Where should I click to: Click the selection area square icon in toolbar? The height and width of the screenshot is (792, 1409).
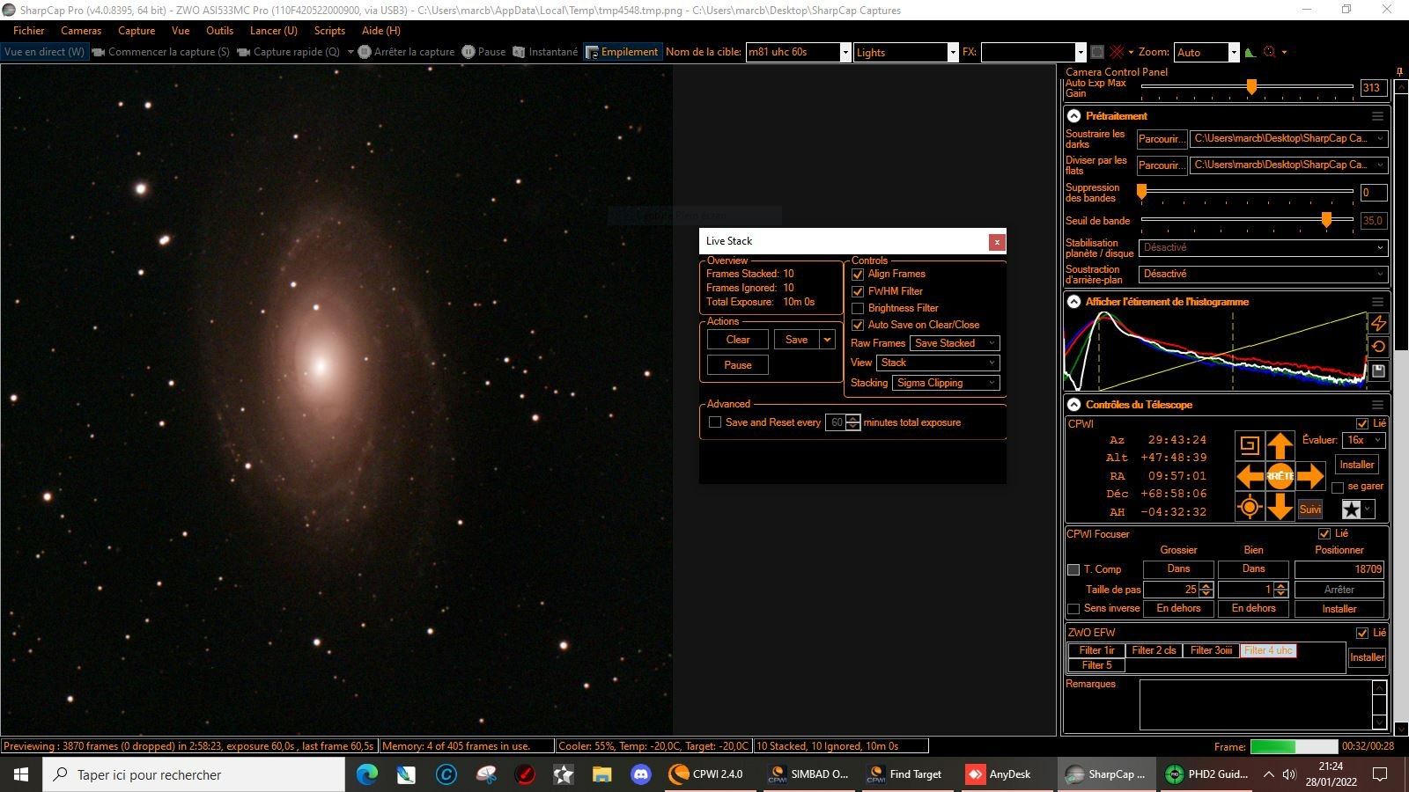click(x=1097, y=52)
